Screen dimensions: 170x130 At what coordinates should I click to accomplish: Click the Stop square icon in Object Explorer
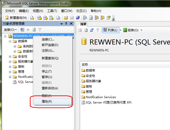coord(28,30)
